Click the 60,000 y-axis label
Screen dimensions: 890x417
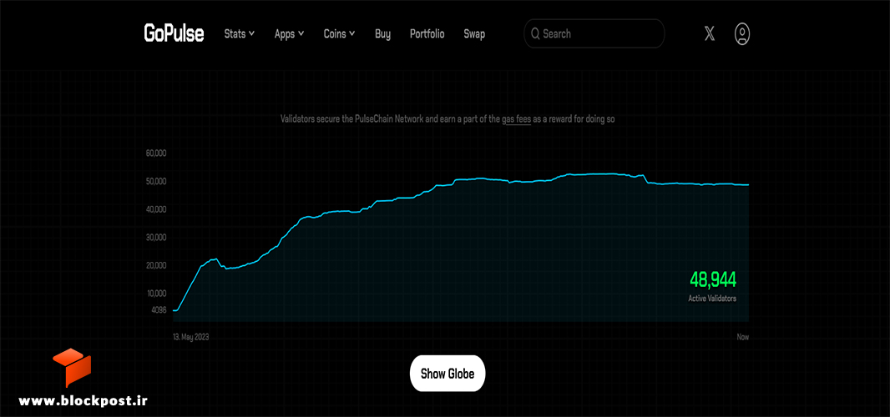(x=156, y=153)
